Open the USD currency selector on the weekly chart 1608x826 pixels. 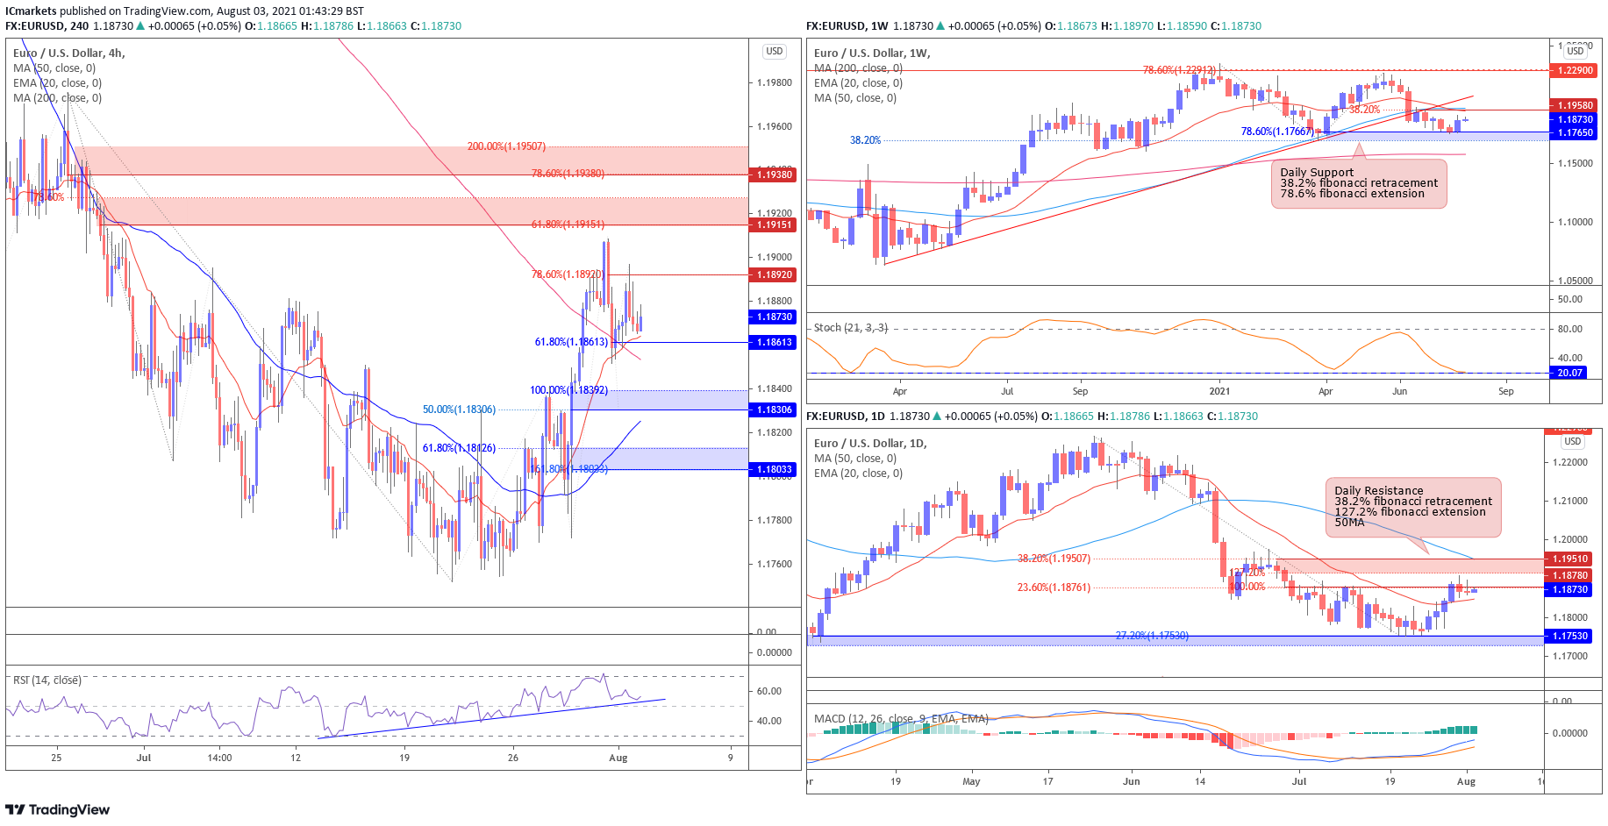click(x=1576, y=51)
